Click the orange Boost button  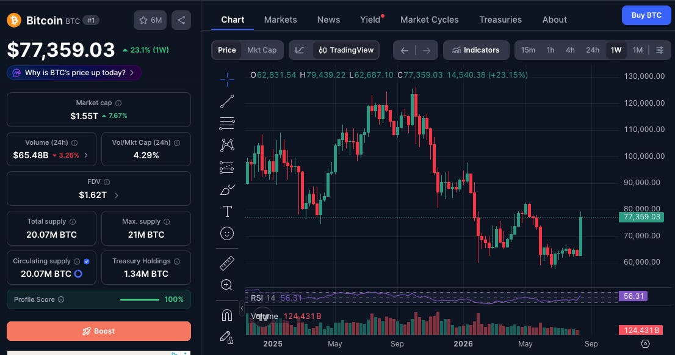(x=99, y=331)
